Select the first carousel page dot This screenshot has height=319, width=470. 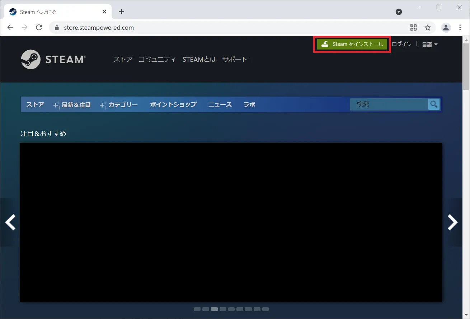197,309
